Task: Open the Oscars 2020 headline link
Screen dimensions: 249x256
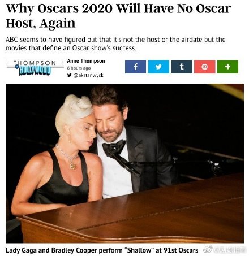Action: click(x=118, y=16)
